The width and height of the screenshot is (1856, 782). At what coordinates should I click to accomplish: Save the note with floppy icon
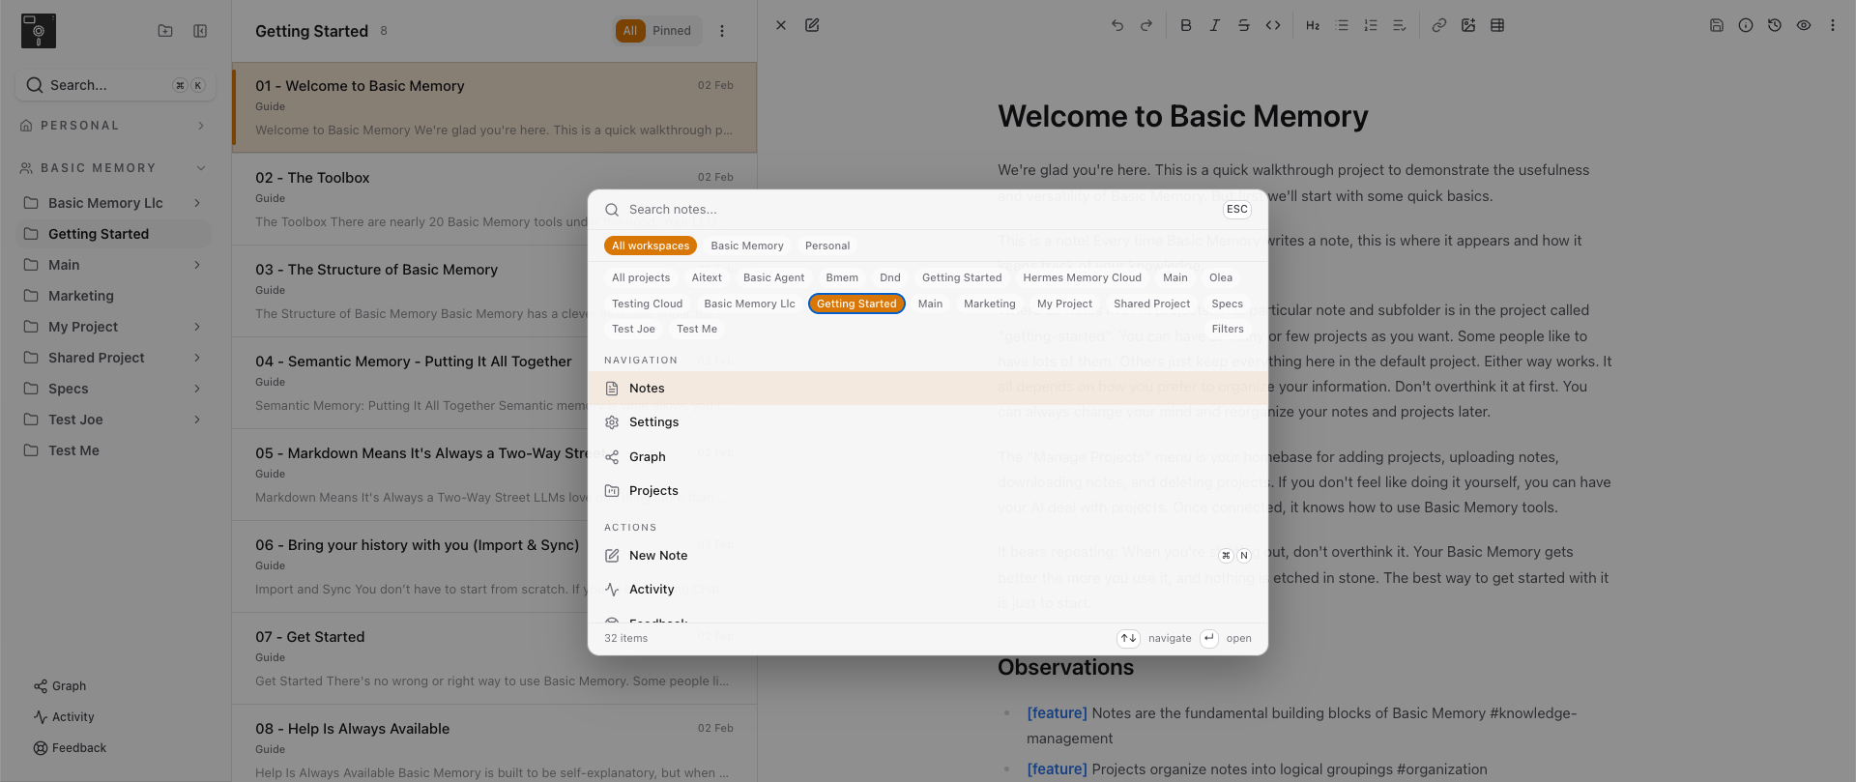click(x=1717, y=26)
